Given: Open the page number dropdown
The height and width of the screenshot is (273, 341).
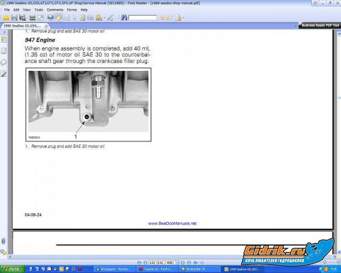Looking at the screenshot, I should click(176, 262).
